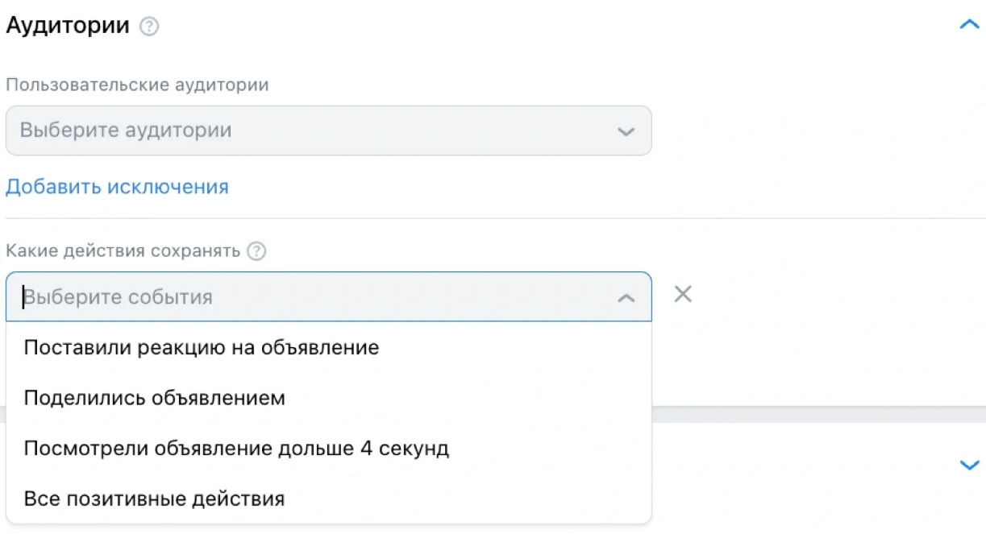Expand the collapsed section below via chevron

pos(968,465)
